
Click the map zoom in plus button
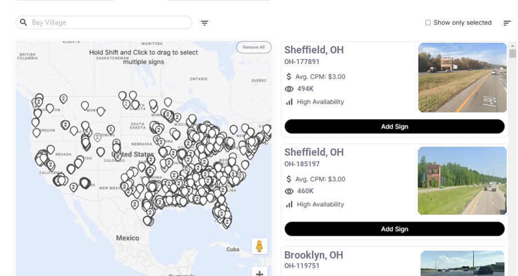260,273
